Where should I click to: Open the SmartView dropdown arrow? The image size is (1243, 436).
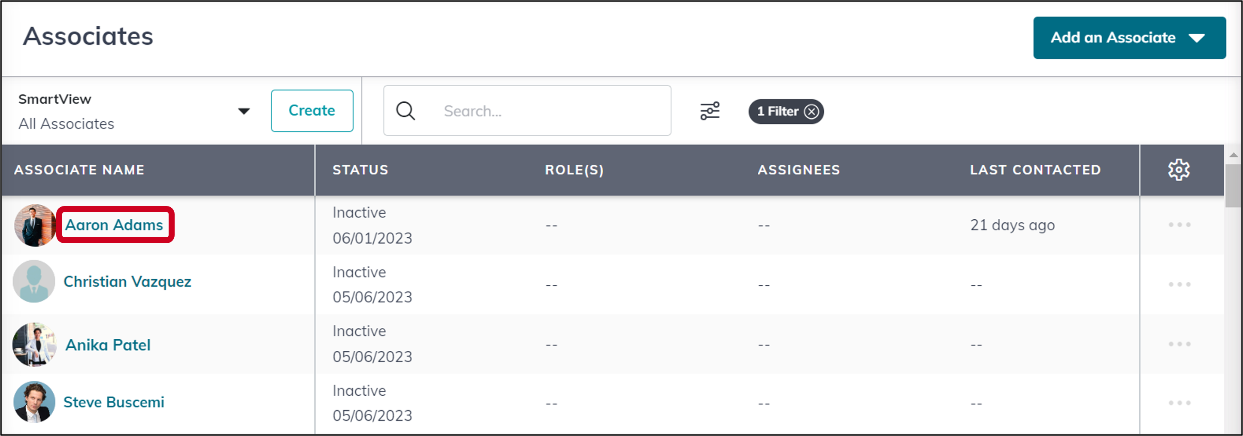[244, 110]
